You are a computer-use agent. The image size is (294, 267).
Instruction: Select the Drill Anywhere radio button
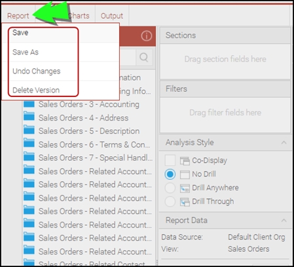[x=170, y=188]
